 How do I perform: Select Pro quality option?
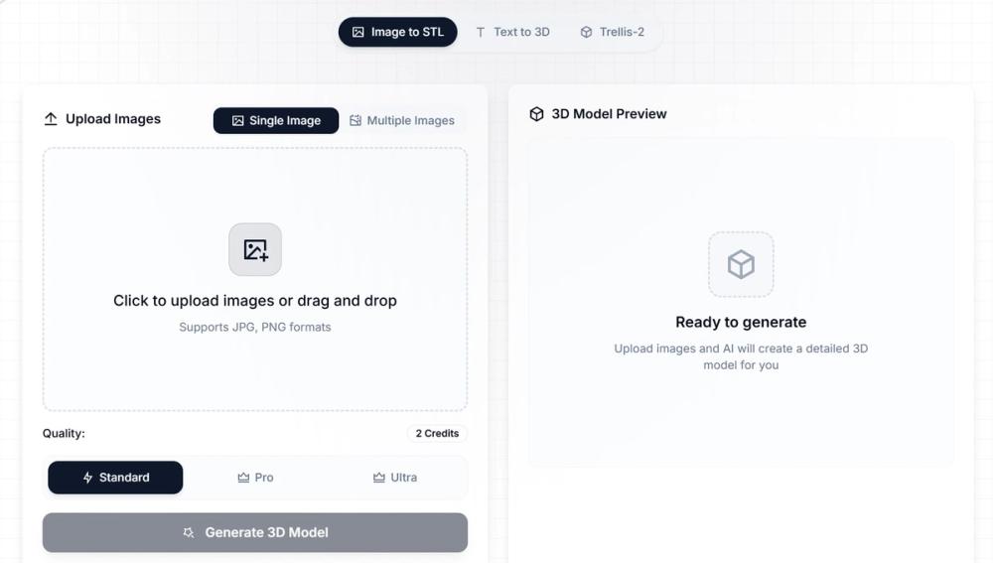tap(255, 478)
